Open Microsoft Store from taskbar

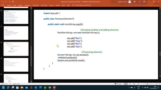(17, 87)
